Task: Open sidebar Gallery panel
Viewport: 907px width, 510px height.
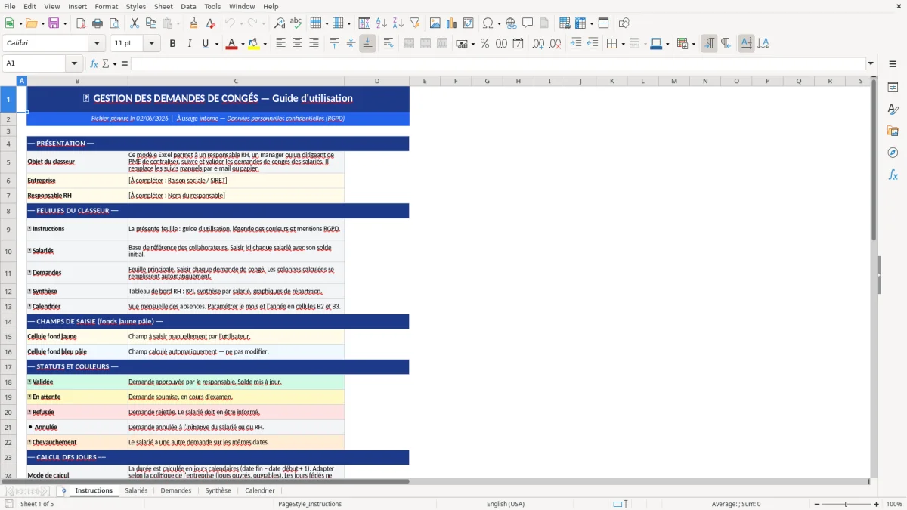Action: click(893, 131)
